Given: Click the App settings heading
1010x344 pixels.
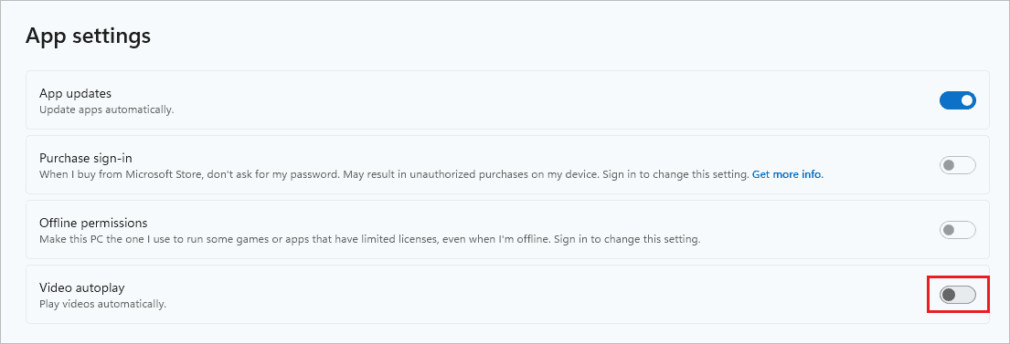Looking at the screenshot, I should tap(89, 36).
